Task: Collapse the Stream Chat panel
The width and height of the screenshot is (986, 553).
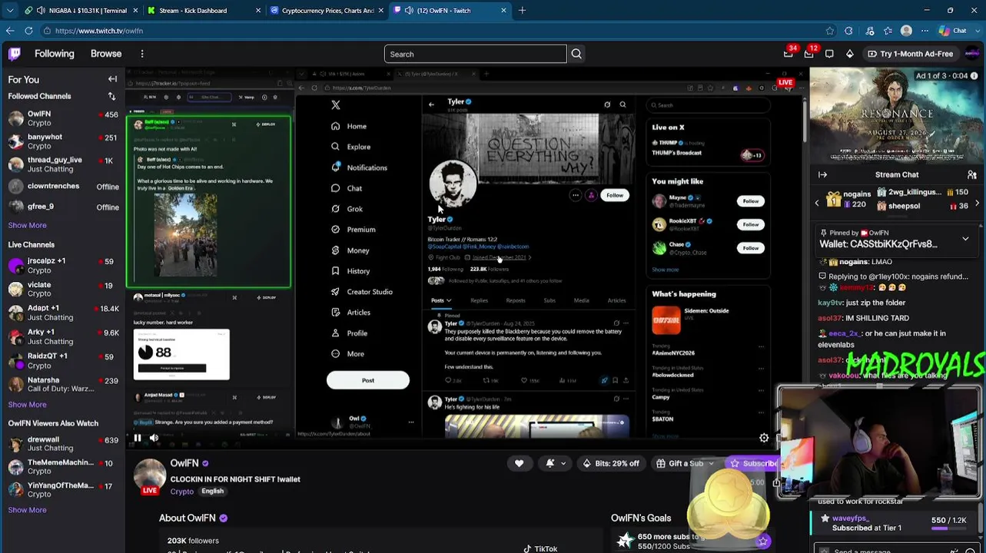Action: [x=822, y=174]
